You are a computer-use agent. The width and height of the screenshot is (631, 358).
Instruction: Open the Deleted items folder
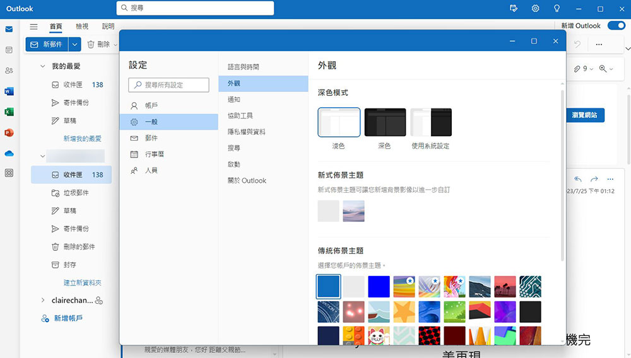coord(71,246)
